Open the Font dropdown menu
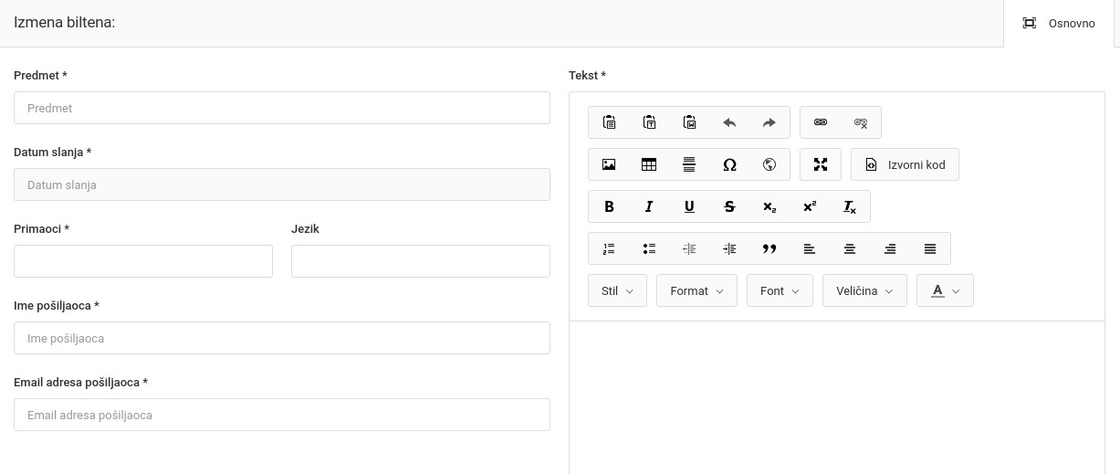The width and height of the screenshot is (1120, 474). click(x=780, y=290)
